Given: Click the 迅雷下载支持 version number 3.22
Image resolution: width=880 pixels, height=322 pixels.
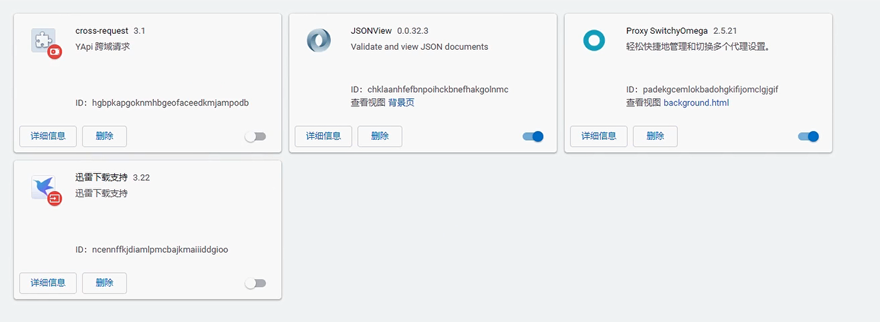Looking at the screenshot, I should click(x=141, y=177).
